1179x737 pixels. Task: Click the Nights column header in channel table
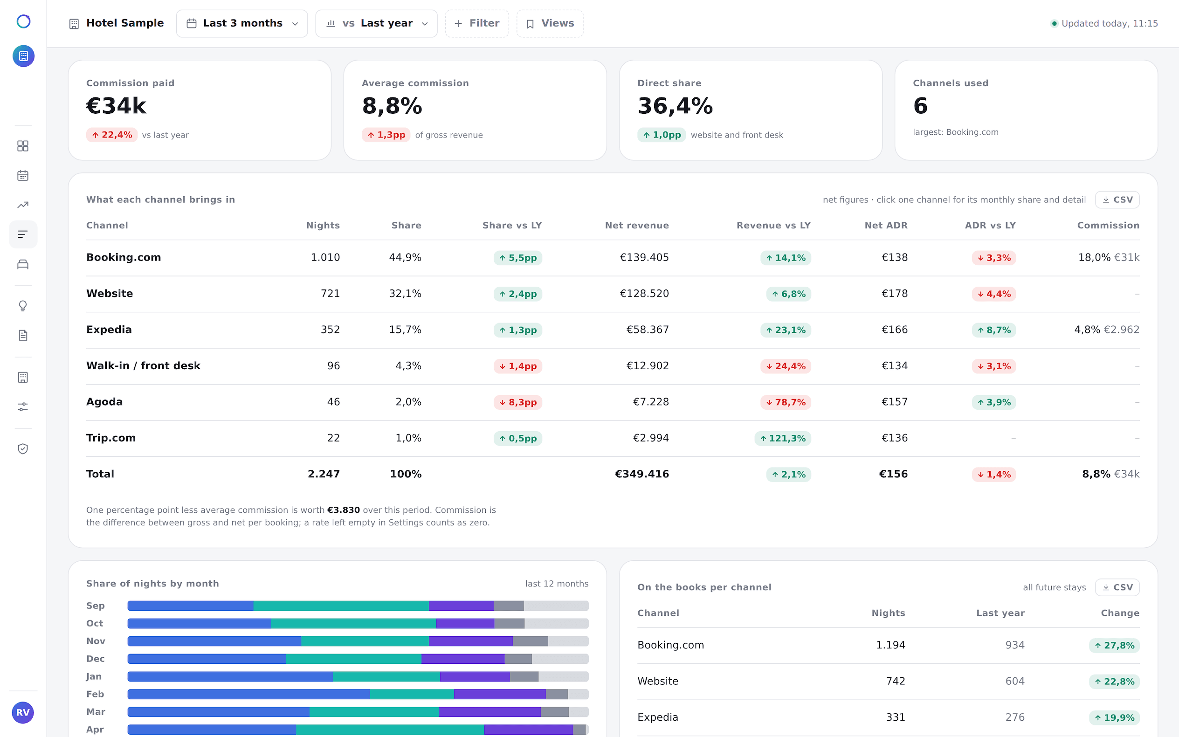[x=323, y=225]
